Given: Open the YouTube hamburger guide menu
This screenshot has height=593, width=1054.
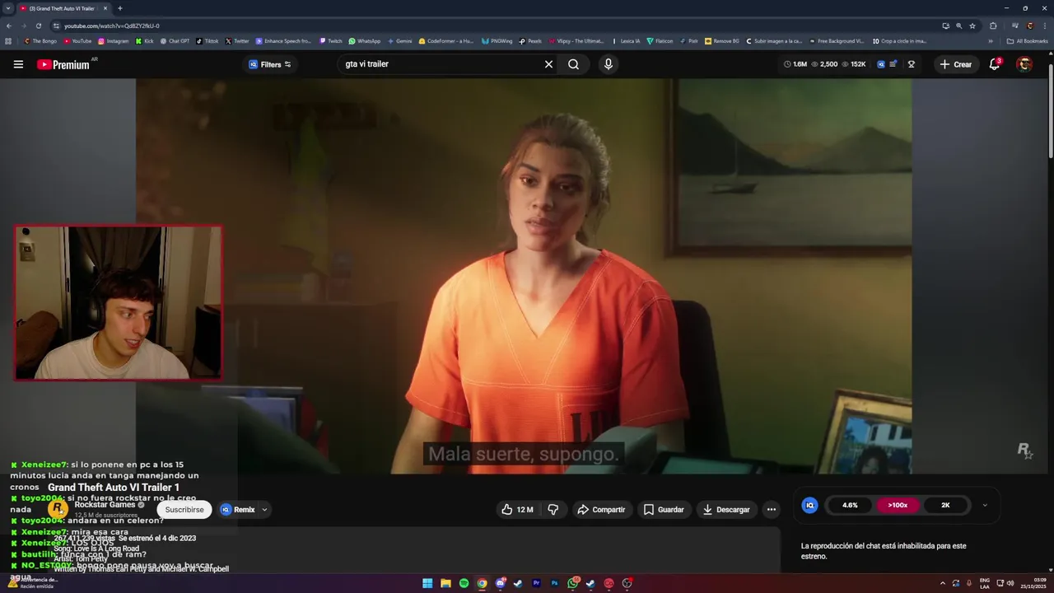Looking at the screenshot, I should [18, 64].
